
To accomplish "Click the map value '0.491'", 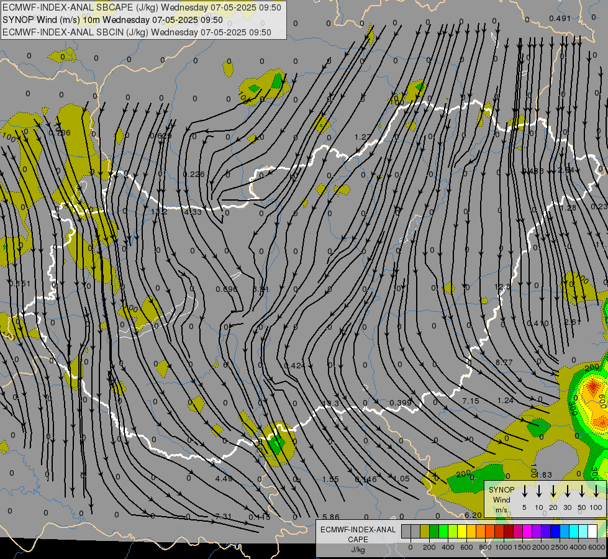I will tap(560, 18).
